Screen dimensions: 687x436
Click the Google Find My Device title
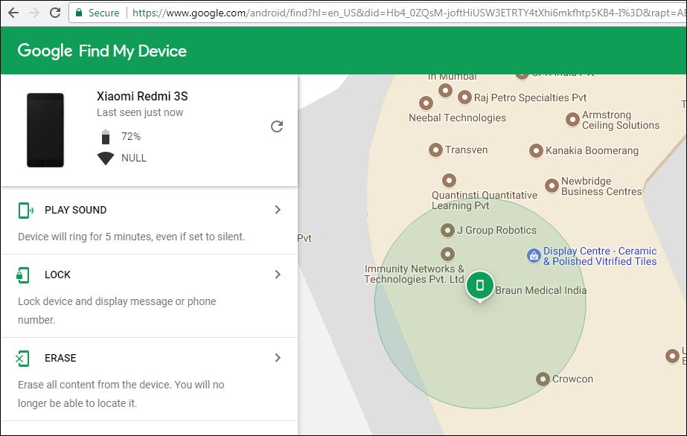pos(102,51)
